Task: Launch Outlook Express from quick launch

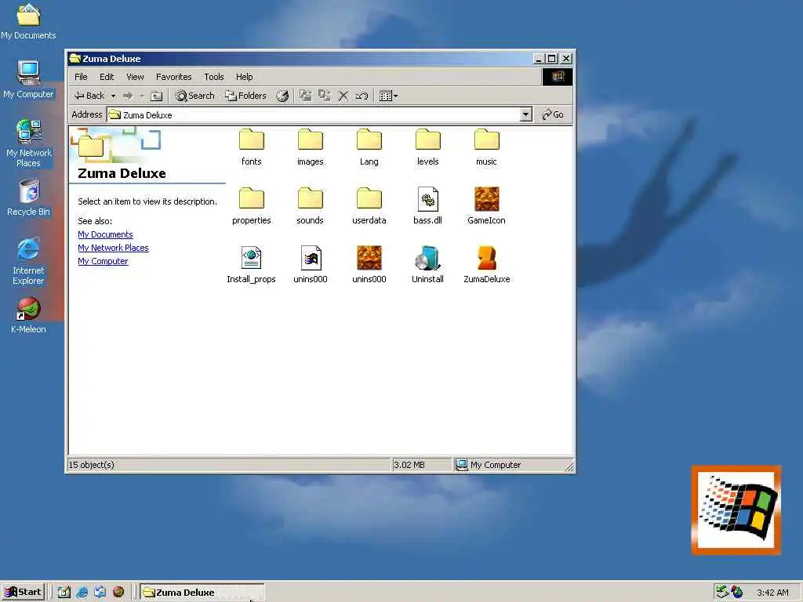Action: pos(100,593)
